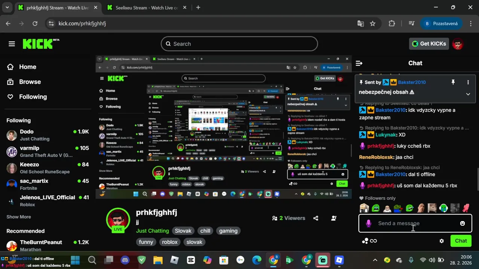479x269 pixels.
Task: Open the Kick sidebar hamburger menu
Action: [x=12, y=44]
